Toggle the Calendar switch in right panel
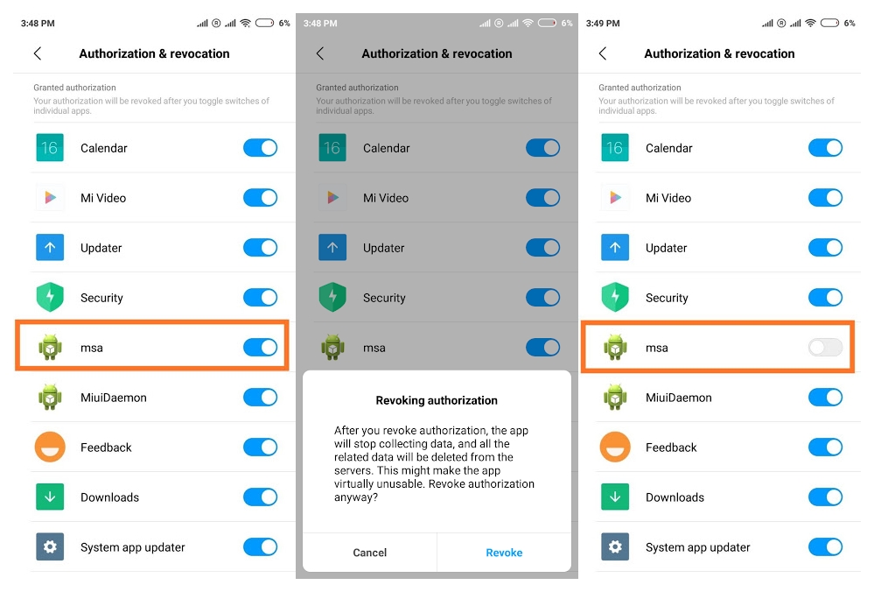Screen dimensions: 874x592 [x=826, y=148]
